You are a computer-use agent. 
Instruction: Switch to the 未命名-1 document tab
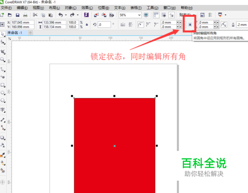(17, 33)
